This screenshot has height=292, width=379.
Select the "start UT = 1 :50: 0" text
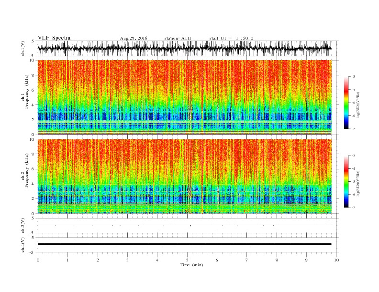(x=231, y=38)
